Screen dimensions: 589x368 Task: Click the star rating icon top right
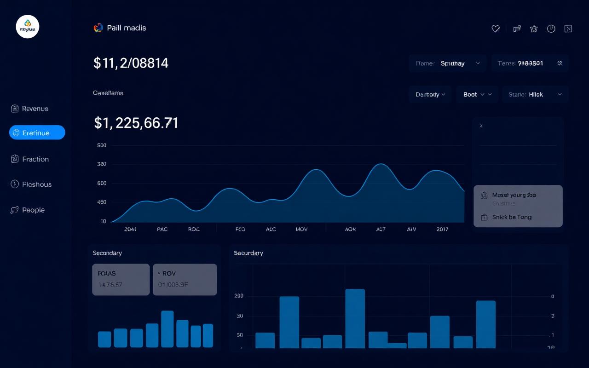(x=534, y=29)
